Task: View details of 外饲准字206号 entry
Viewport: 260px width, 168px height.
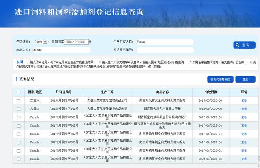Action: pyautogui.click(x=244, y=142)
